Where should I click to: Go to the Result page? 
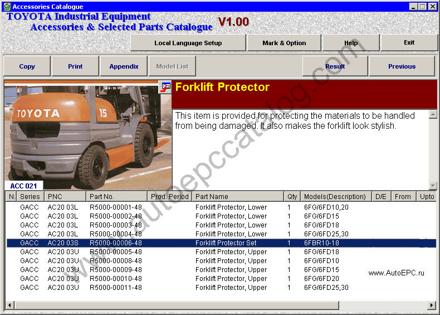tap(335, 66)
